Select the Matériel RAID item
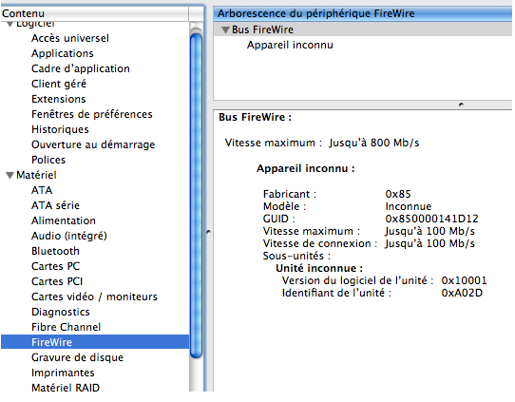This screenshot has height=402, width=515. (66, 388)
